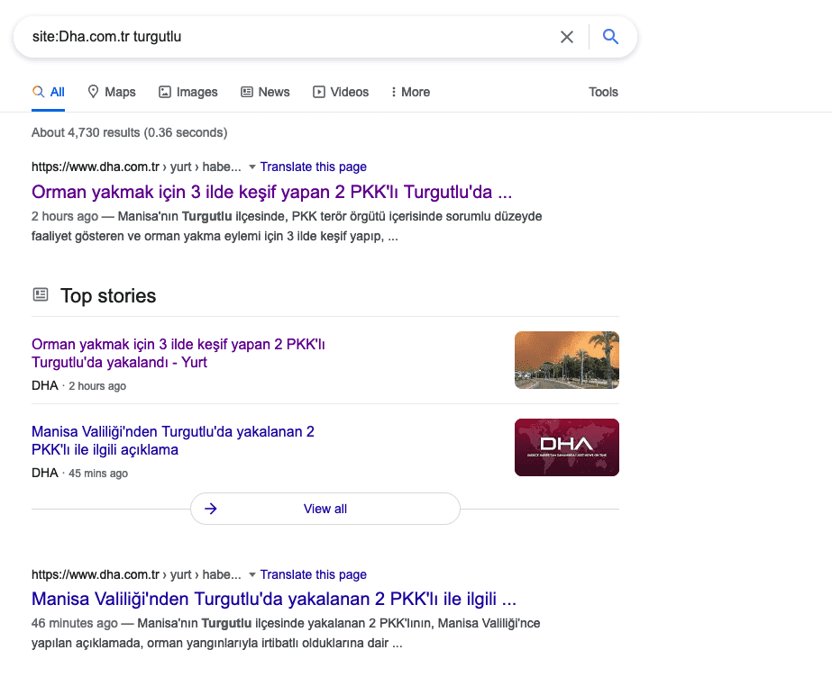832x677 pixels.
Task: Select the Maps pin icon tab
Action: click(93, 92)
